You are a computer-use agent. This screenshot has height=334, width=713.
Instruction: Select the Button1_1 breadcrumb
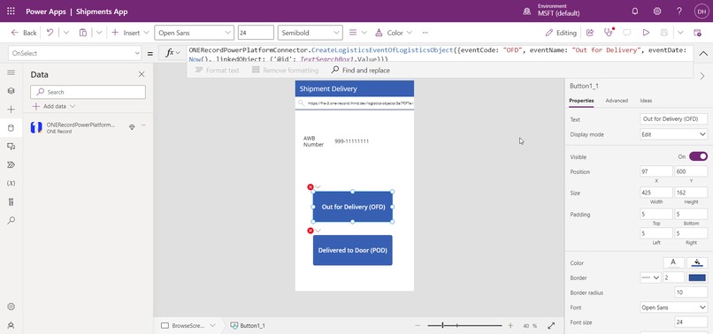coord(248,326)
